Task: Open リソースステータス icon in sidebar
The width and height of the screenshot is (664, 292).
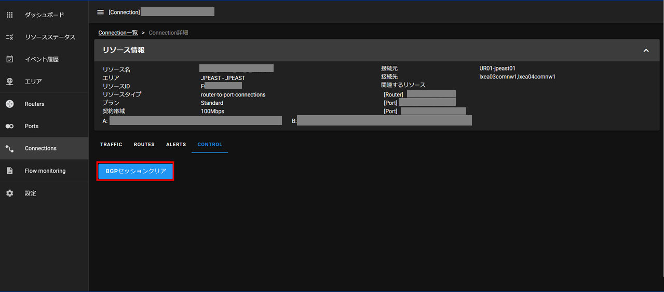Action: 9,37
